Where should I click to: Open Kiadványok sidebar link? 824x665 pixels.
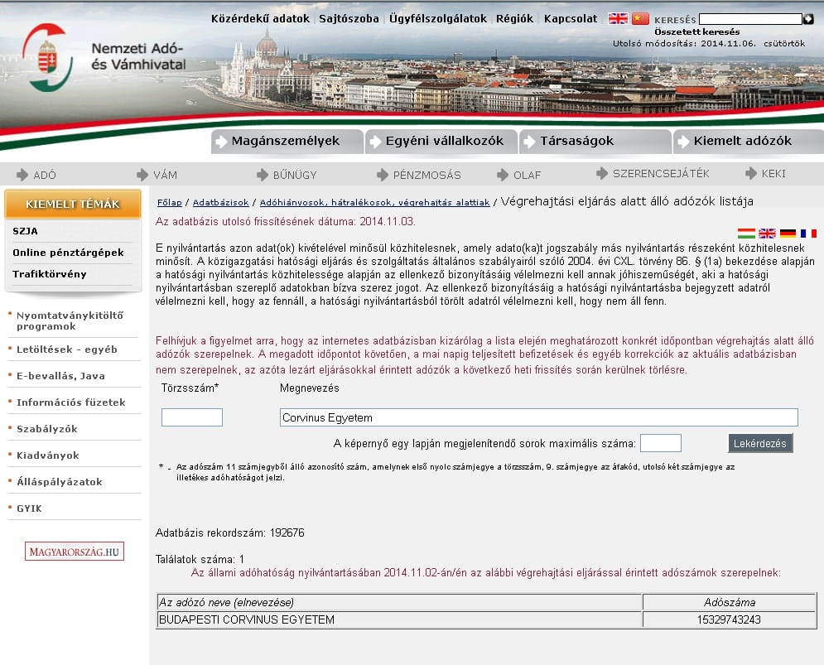(x=48, y=455)
